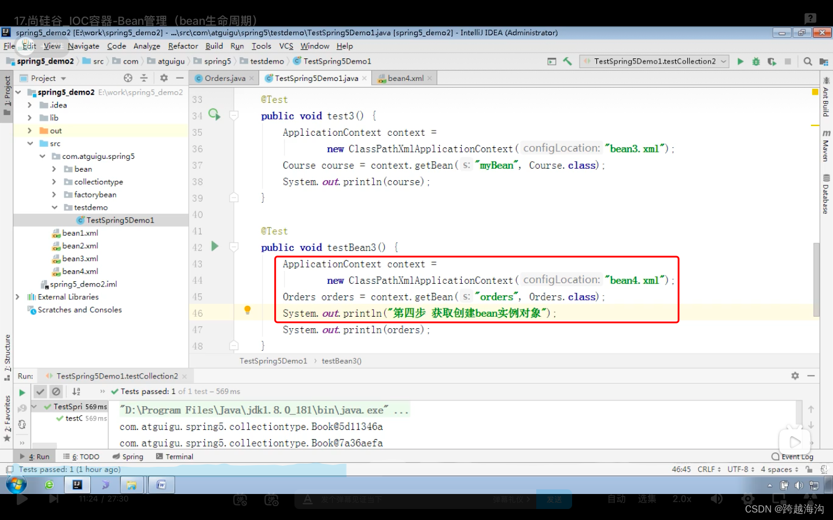Click CRLF line separator in status bar
The width and height of the screenshot is (833, 520).
[x=709, y=469]
